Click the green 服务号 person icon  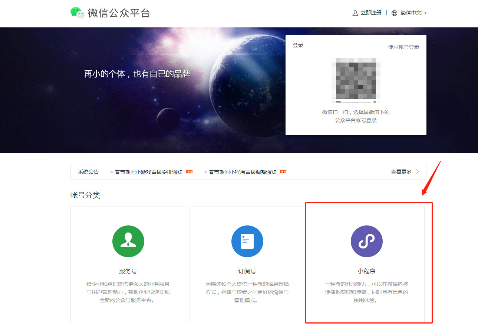128,241
